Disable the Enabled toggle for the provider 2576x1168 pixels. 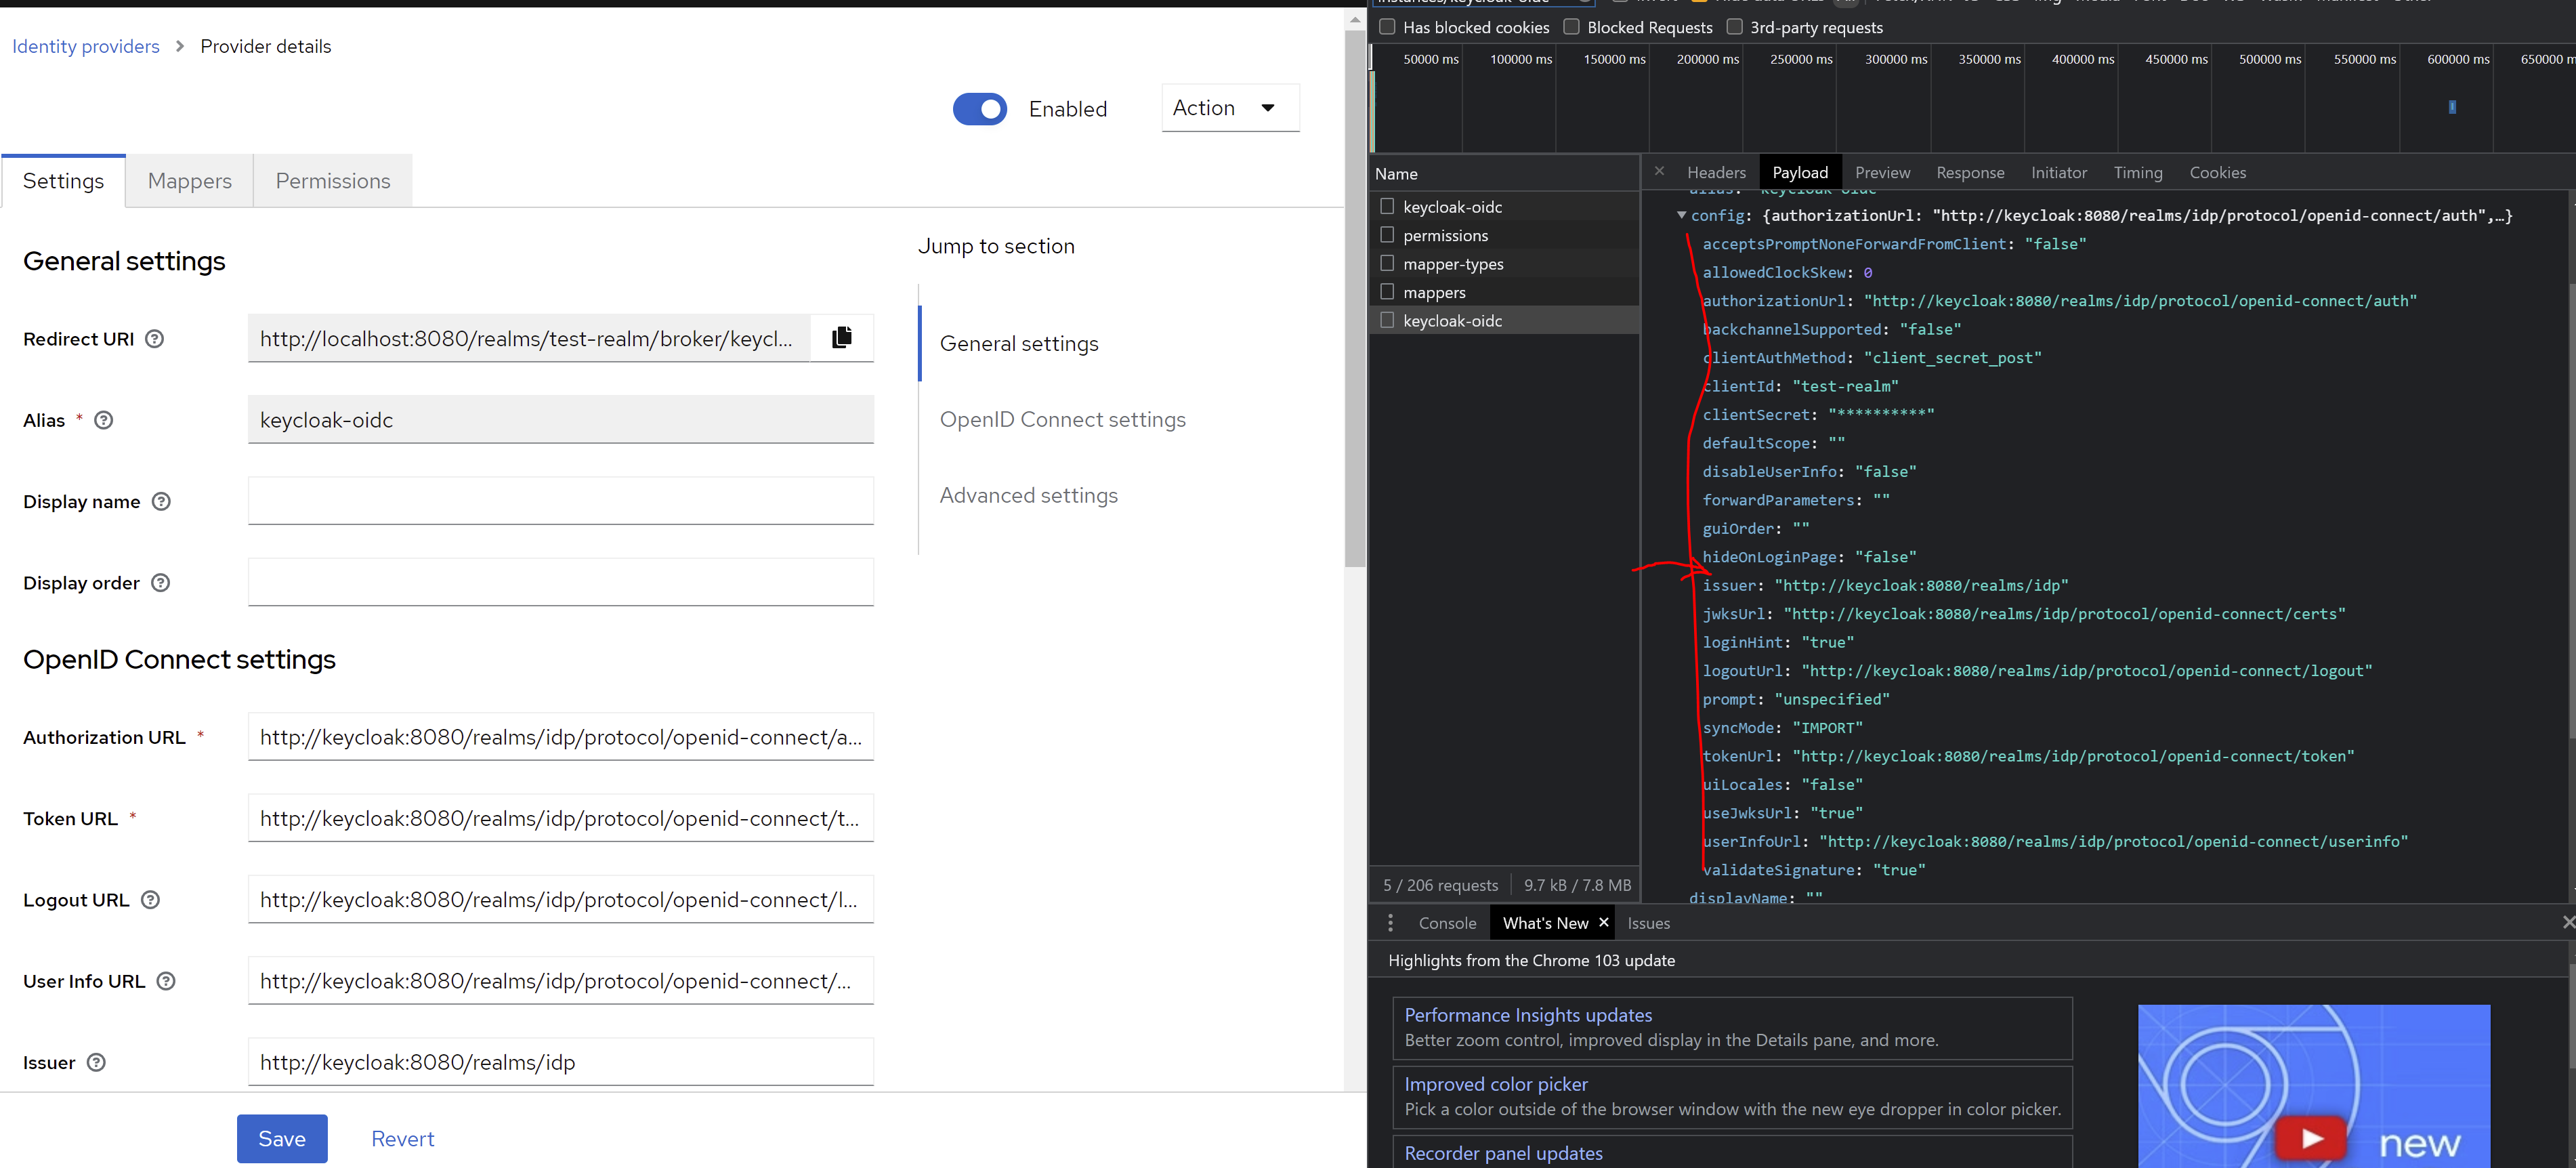click(x=980, y=109)
